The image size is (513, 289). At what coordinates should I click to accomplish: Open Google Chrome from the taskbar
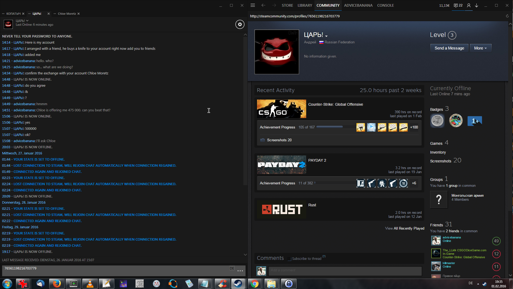[254, 284]
